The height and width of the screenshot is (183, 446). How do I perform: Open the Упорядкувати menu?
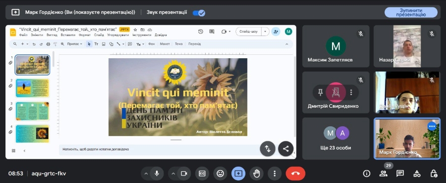pyautogui.click(x=118, y=35)
